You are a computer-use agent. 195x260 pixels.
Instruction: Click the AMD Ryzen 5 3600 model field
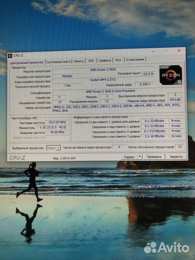point(103,70)
